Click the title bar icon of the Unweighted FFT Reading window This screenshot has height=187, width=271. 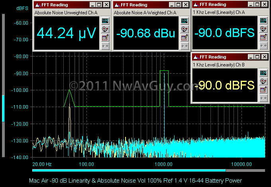(38, 5)
